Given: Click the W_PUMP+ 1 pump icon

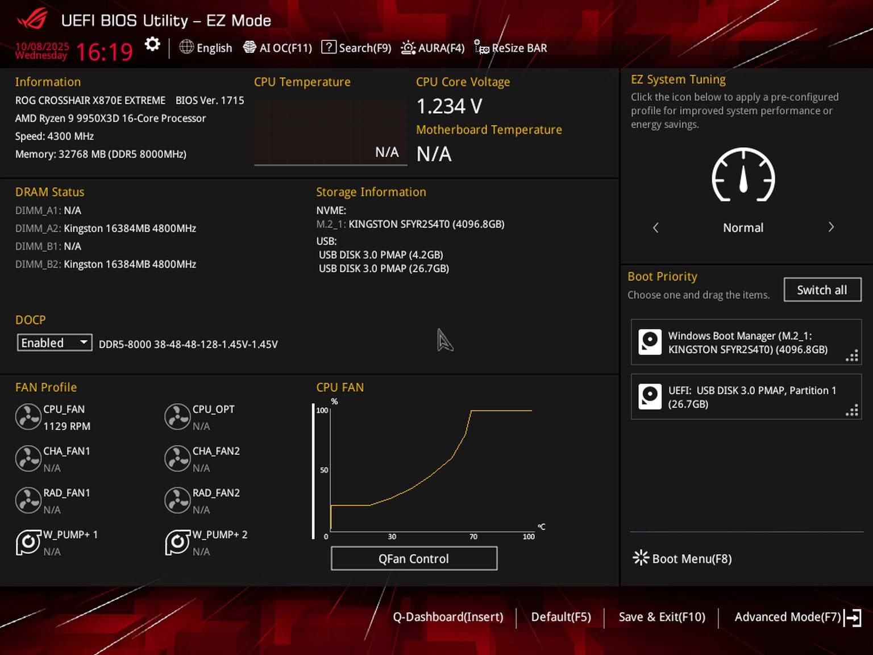Looking at the screenshot, I should 28,542.
